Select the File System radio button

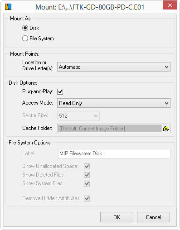click(25, 38)
